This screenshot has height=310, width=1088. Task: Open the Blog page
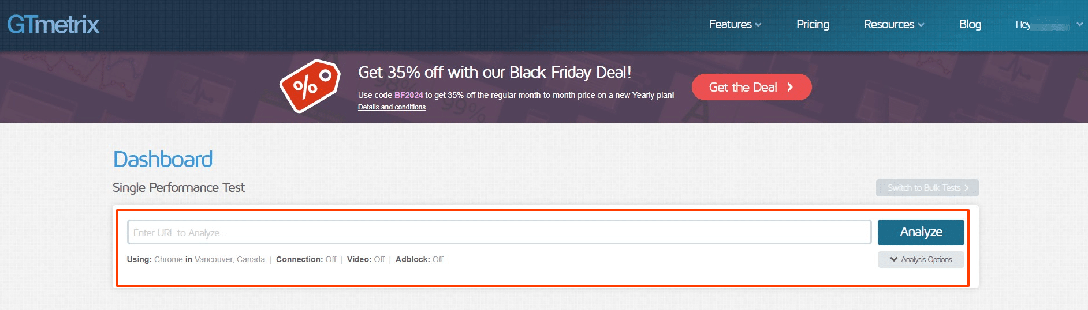(970, 25)
